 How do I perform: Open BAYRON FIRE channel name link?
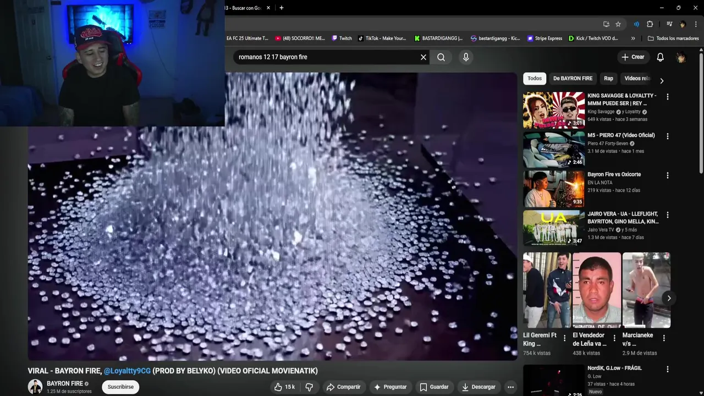pyautogui.click(x=65, y=383)
